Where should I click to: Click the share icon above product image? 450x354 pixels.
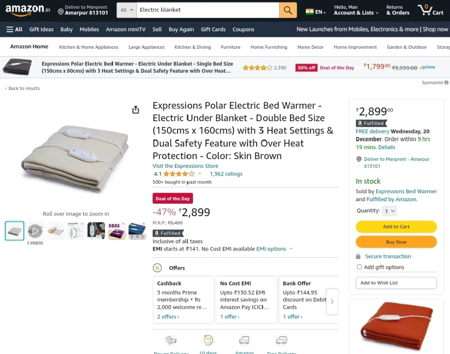tap(136, 110)
